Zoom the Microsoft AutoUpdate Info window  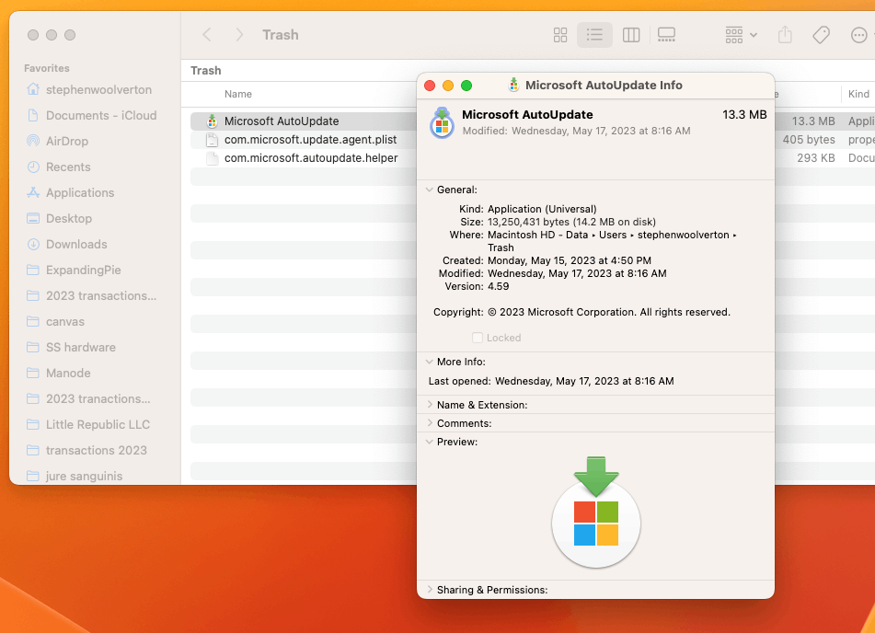tap(466, 86)
